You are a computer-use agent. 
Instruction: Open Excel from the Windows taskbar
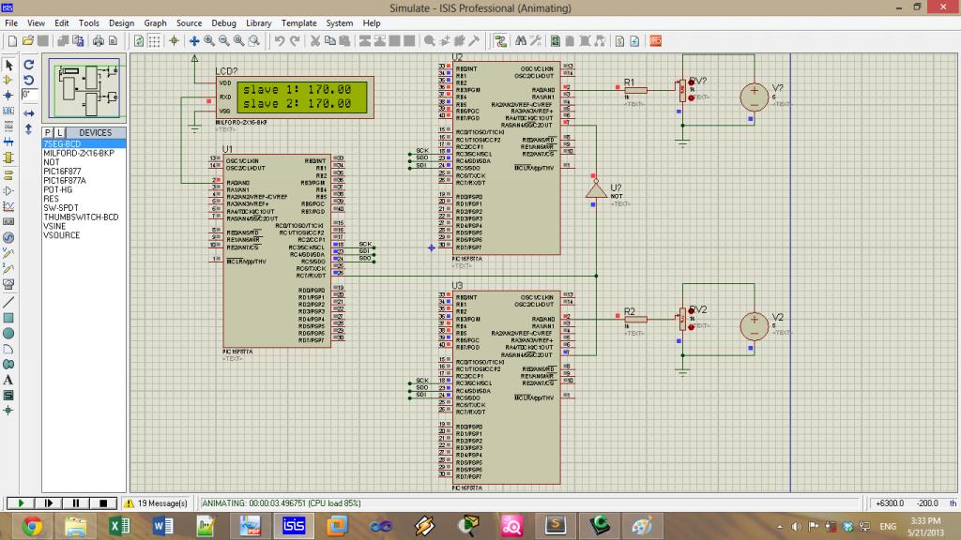119,526
